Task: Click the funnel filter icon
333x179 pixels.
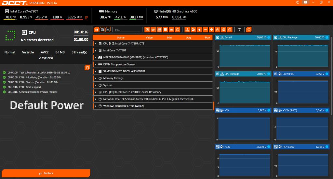Action: [240, 30]
